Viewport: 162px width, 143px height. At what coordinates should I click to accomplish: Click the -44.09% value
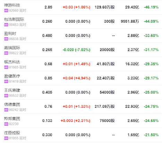151,21
